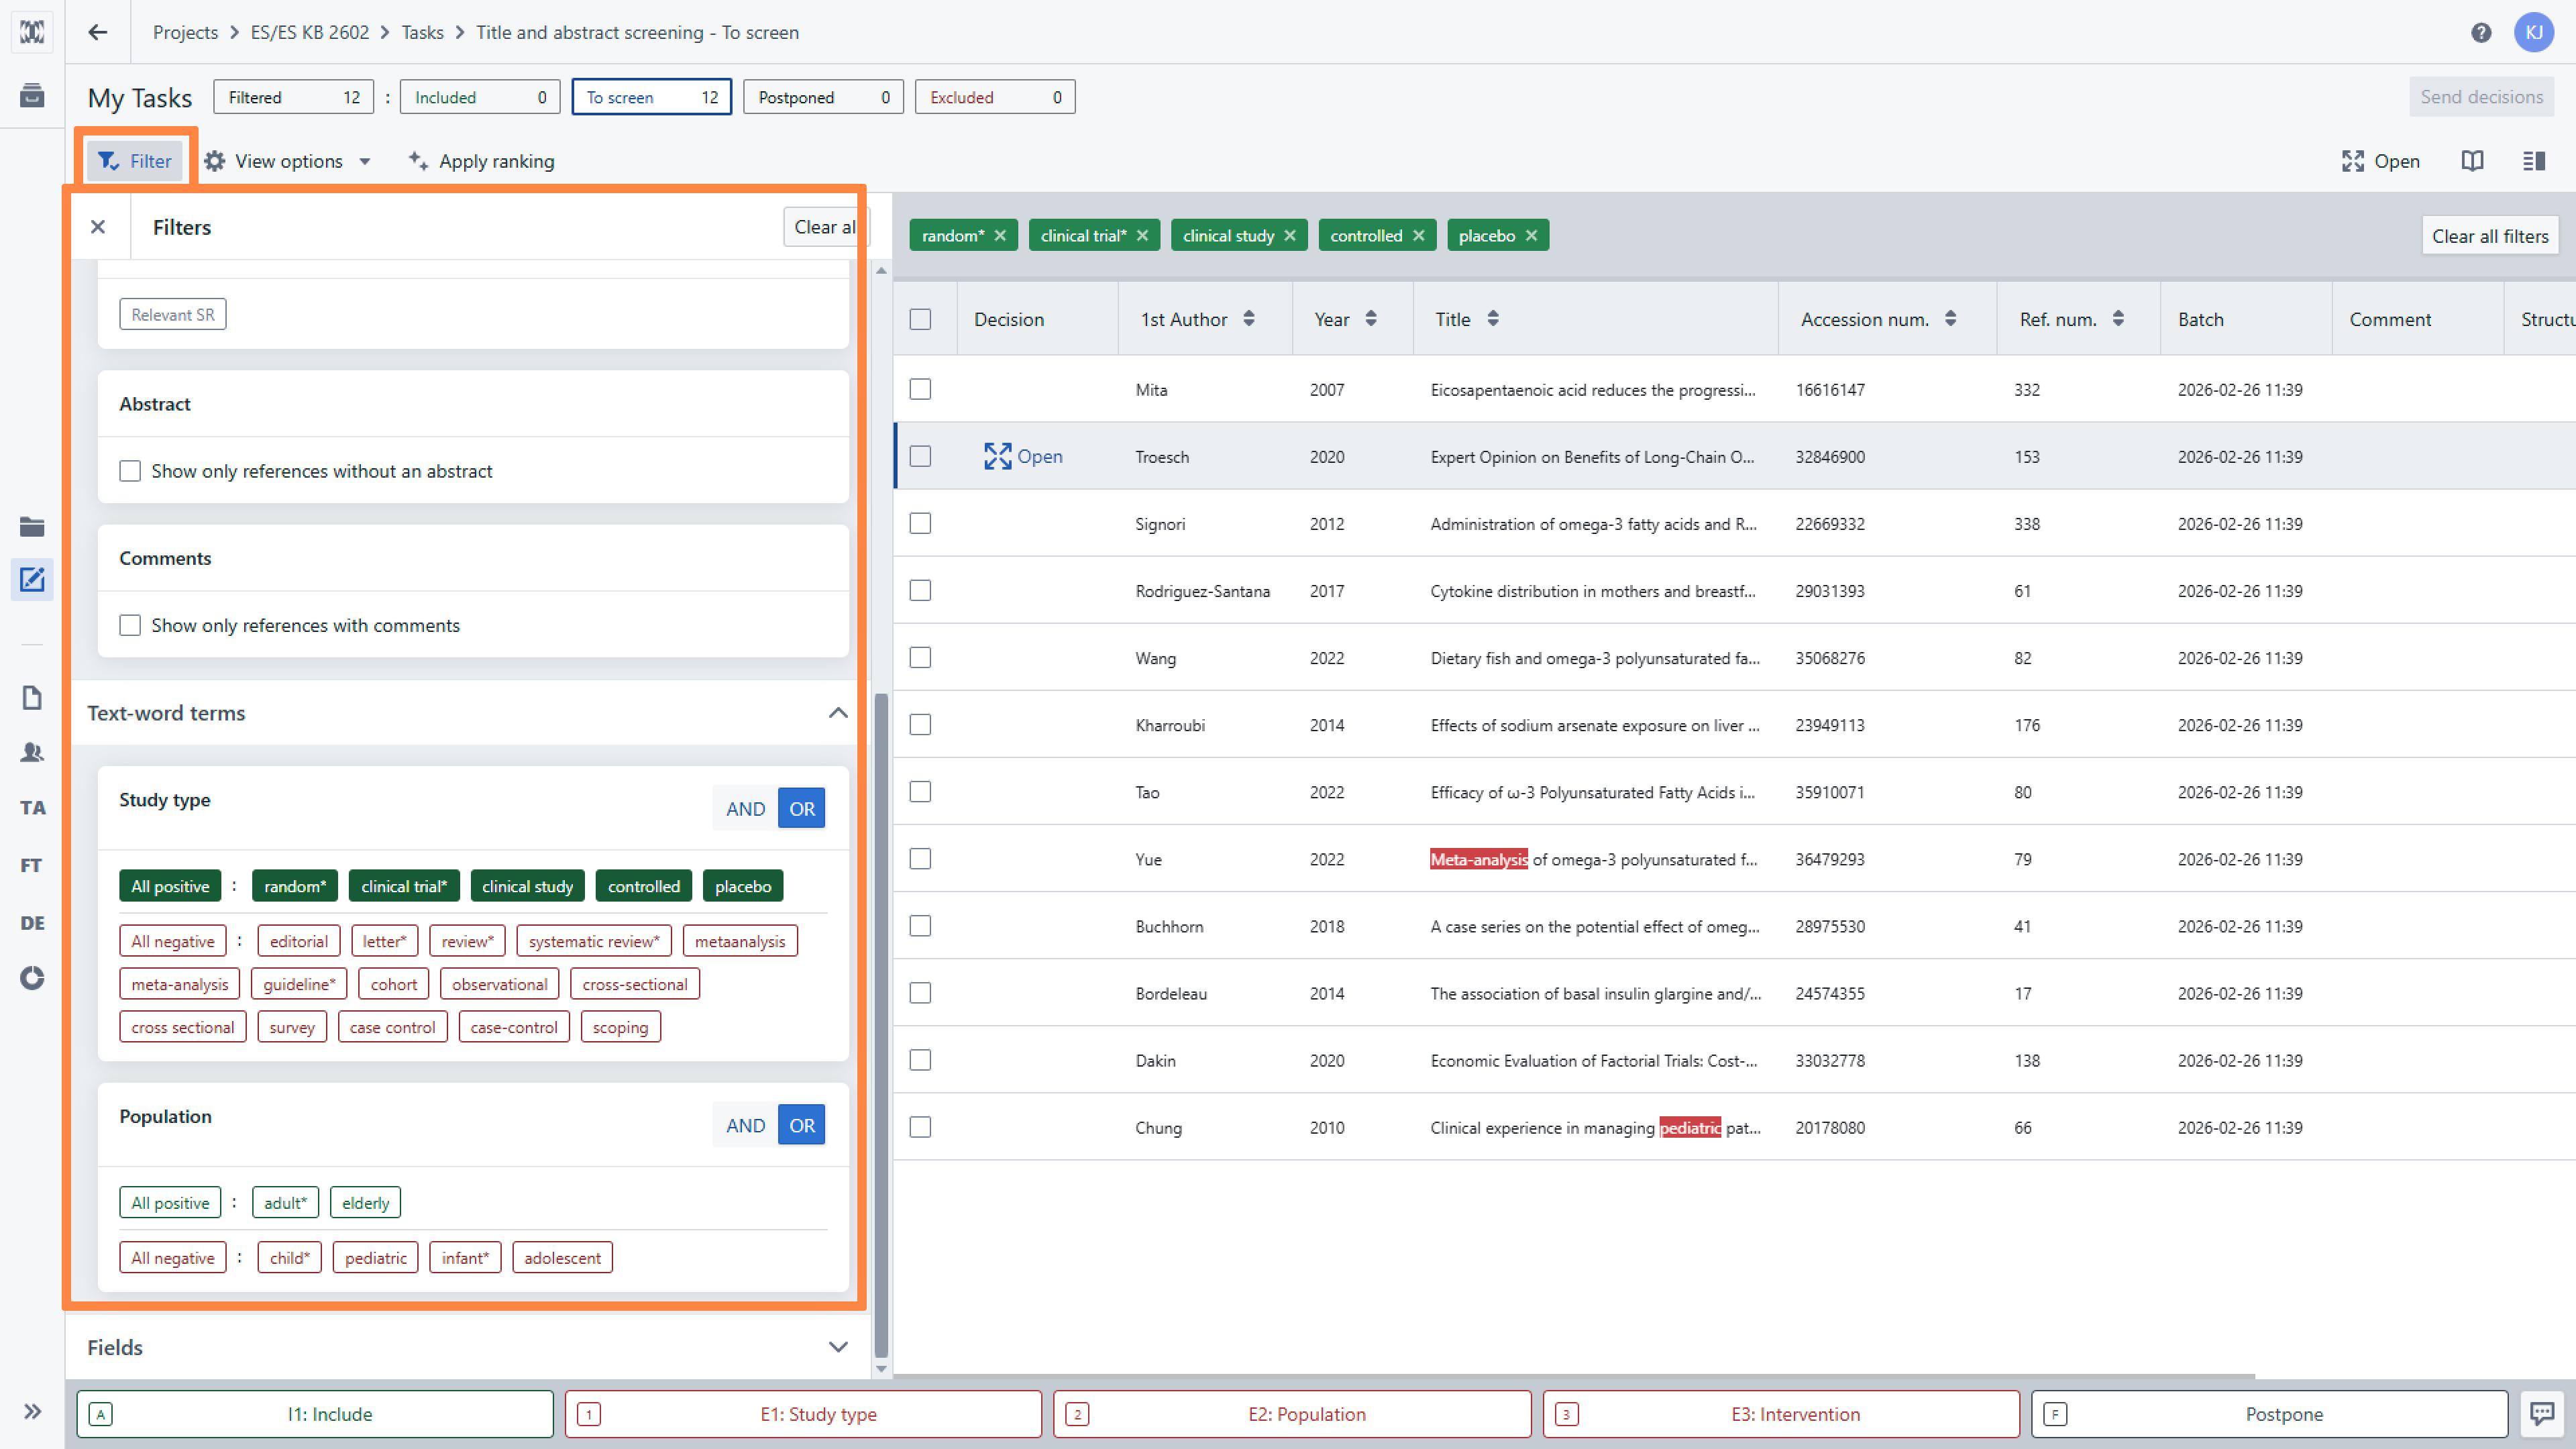Expand the sidebar with double chevron

tap(32, 1411)
